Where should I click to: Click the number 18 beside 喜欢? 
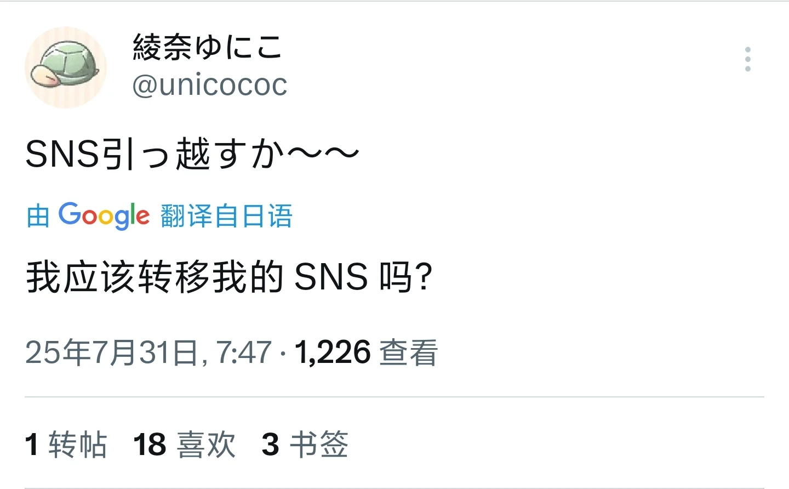tap(150, 445)
